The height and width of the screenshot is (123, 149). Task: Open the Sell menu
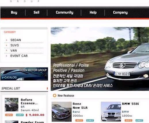pos(37,12)
